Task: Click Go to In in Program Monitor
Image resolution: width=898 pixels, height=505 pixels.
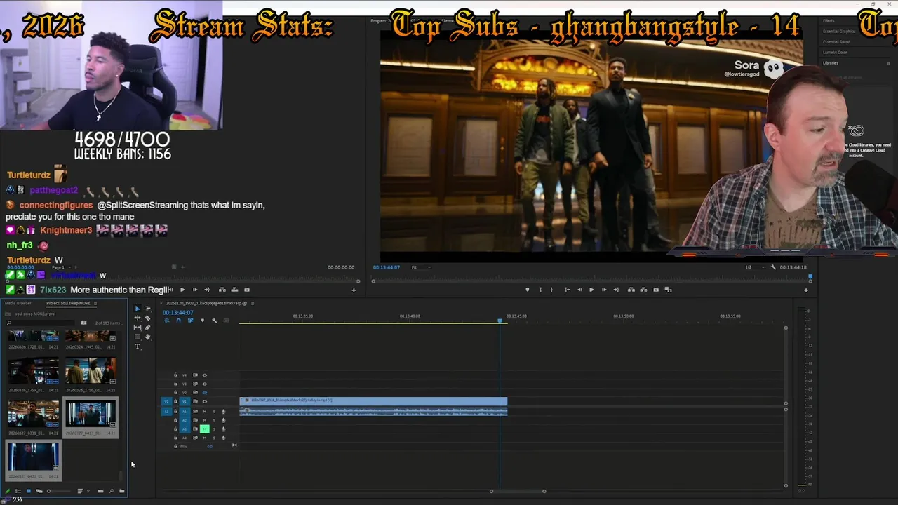Action: tap(568, 290)
